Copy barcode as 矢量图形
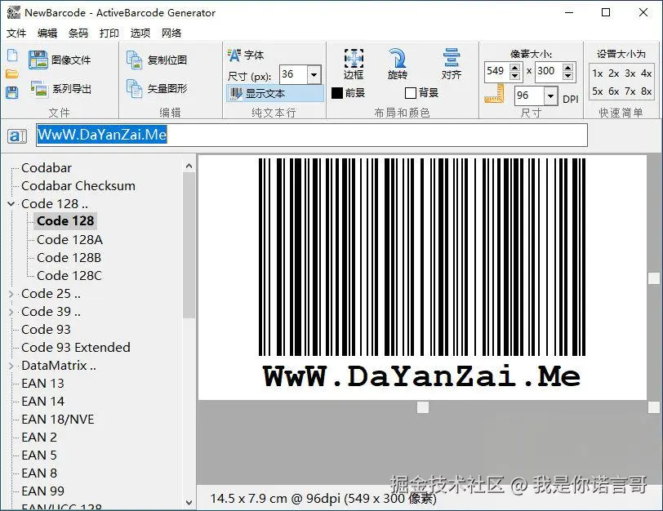The image size is (663, 511). (x=157, y=88)
